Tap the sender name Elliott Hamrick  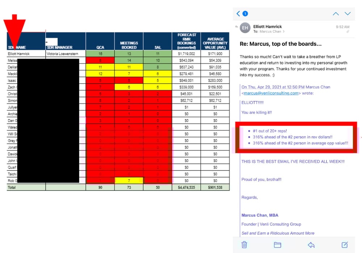(268, 26)
